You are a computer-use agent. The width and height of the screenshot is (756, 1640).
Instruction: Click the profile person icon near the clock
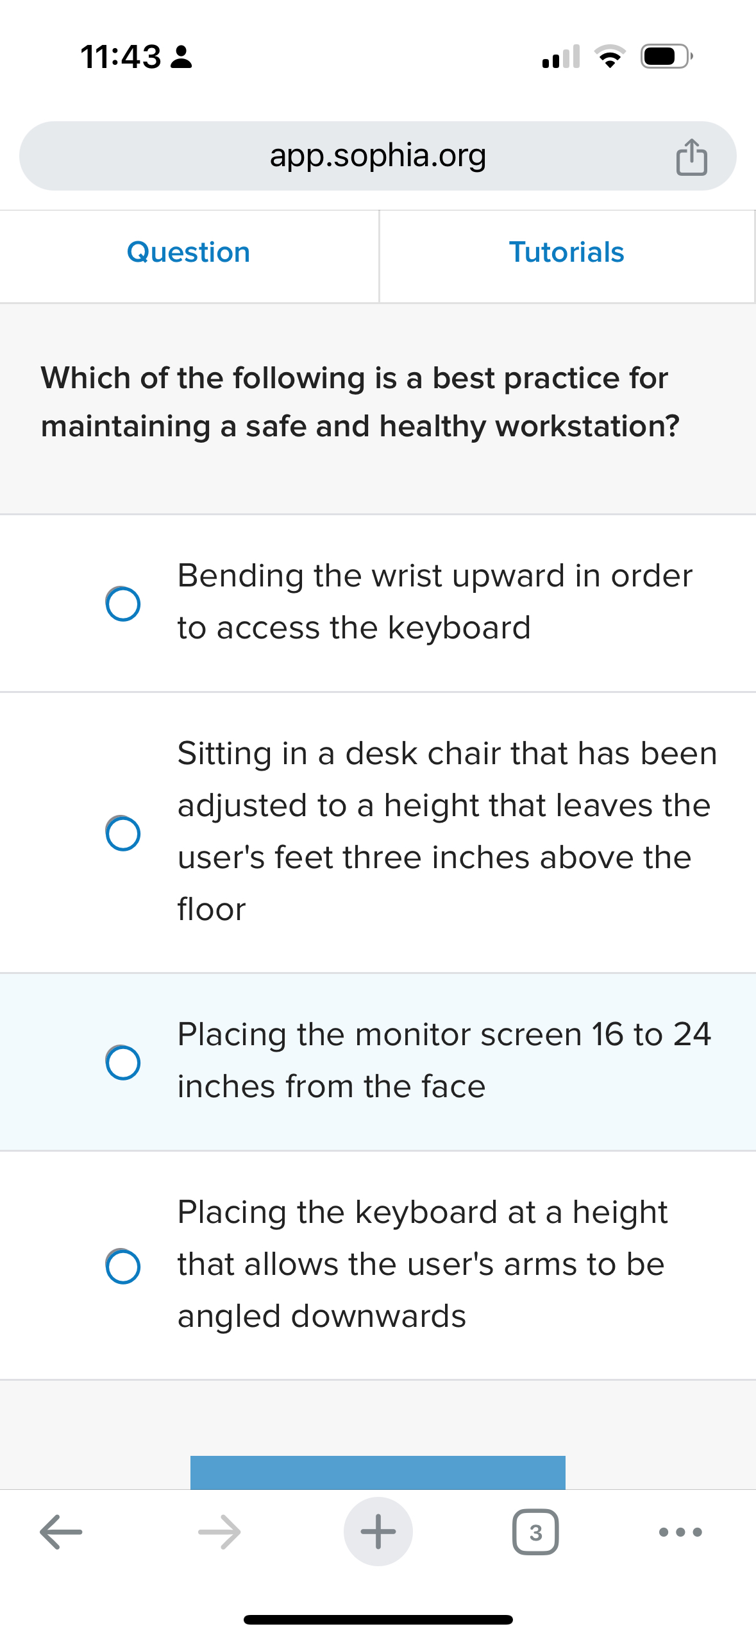click(180, 58)
